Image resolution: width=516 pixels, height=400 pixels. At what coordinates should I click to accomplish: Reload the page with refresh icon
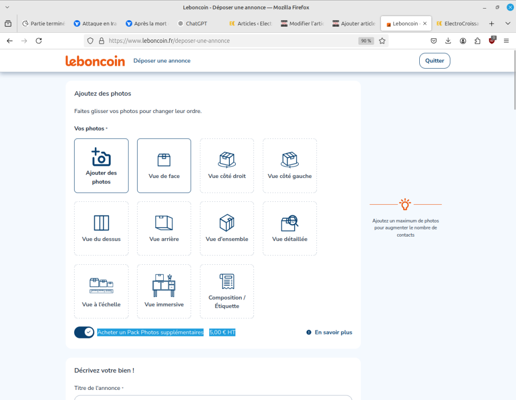[39, 41]
